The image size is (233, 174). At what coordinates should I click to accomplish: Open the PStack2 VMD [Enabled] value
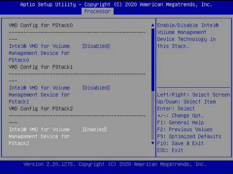point(95,129)
